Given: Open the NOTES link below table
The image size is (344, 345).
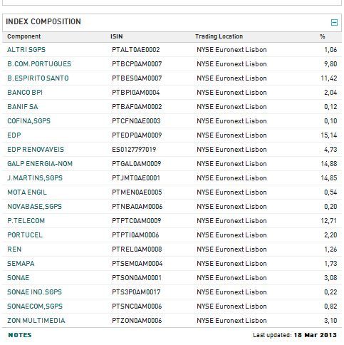Looking at the screenshot, I should tap(20, 335).
